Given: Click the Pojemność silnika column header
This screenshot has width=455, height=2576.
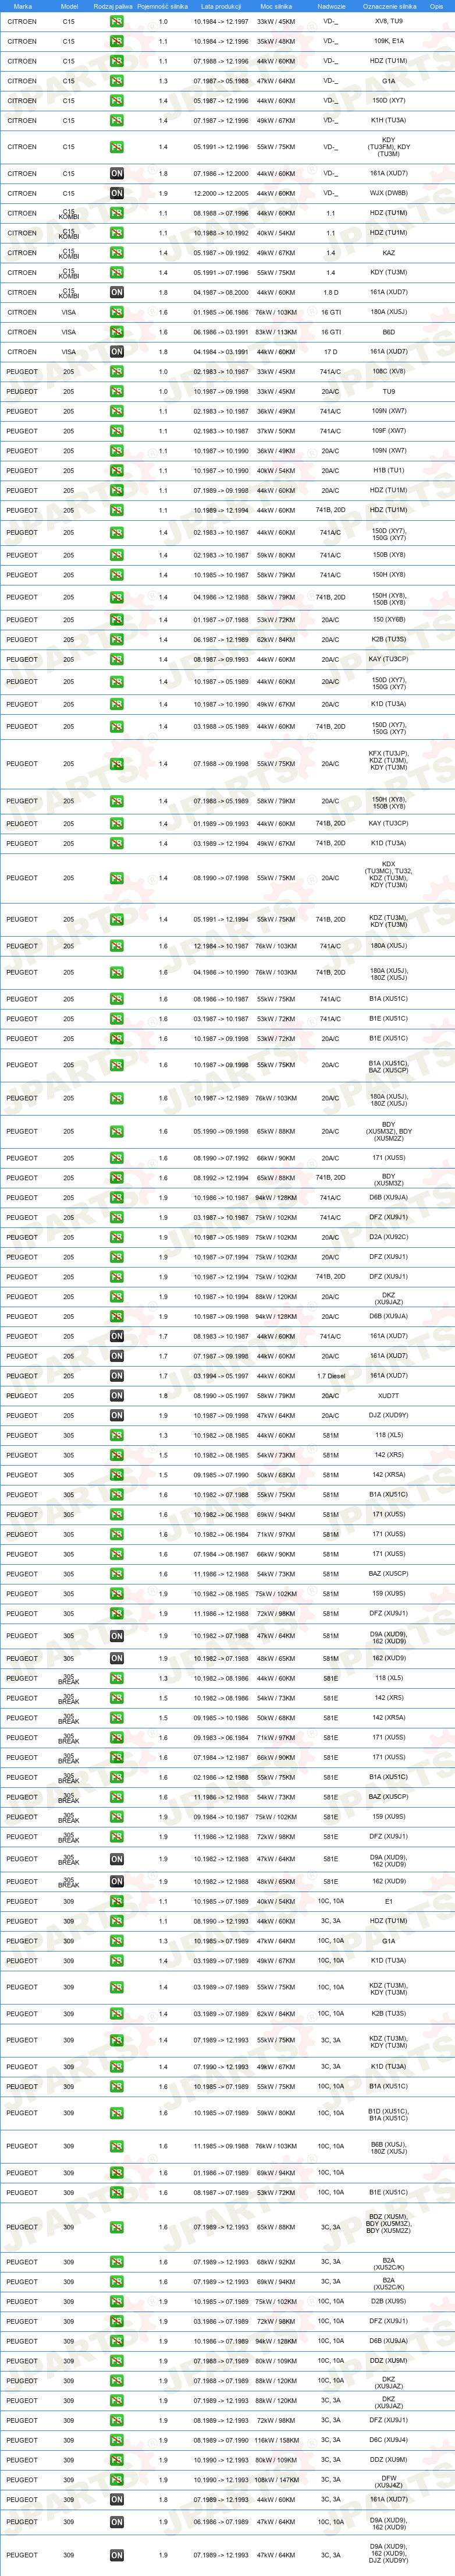Looking at the screenshot, I should [163, 6].
